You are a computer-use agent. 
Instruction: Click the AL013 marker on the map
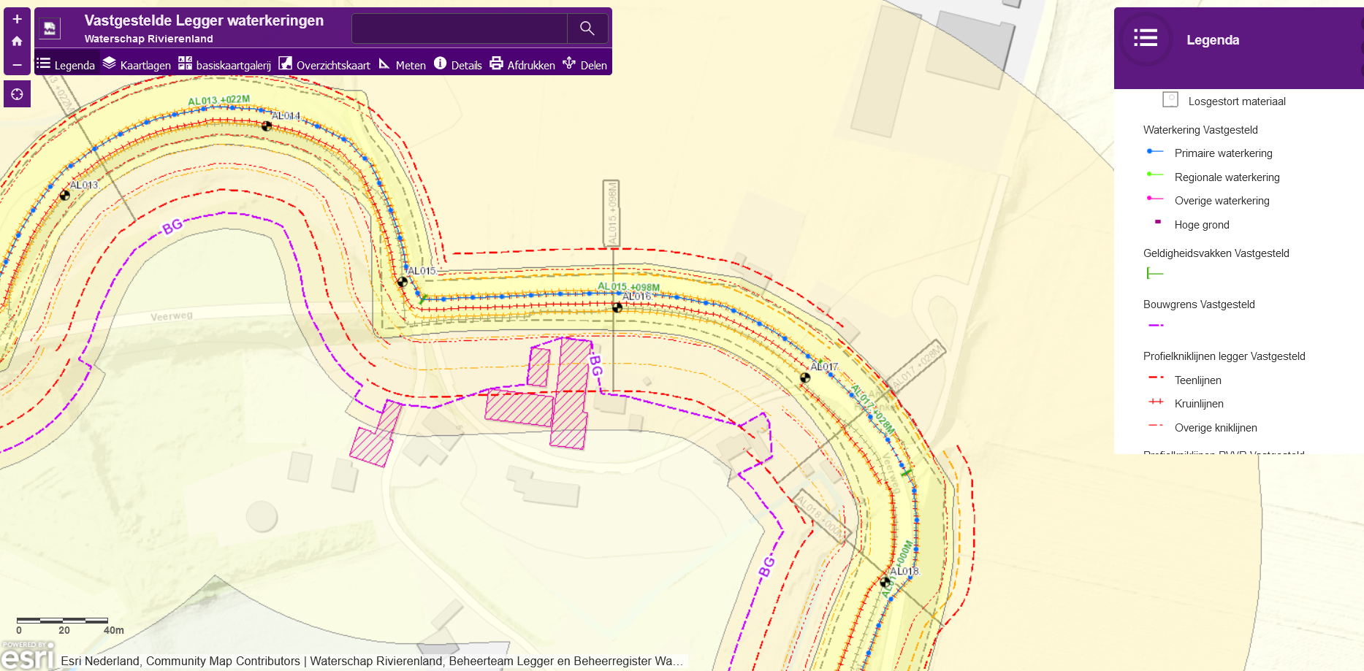coord(65,195)
